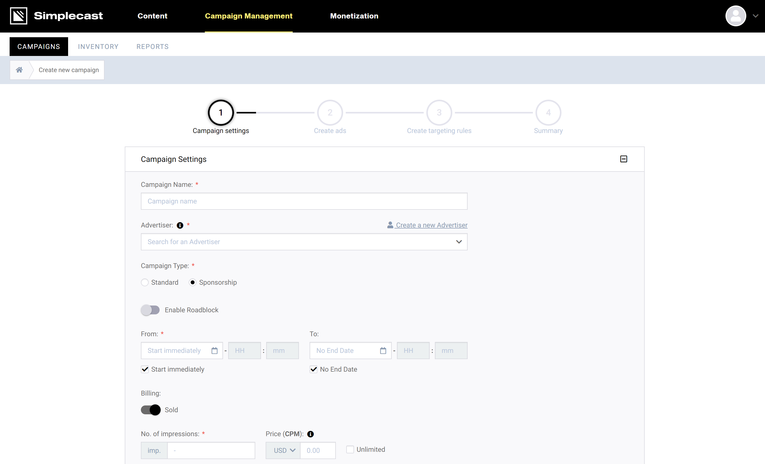Open the user profile avatar
Screen dimensions: 765x464
(x=735, y=16)
